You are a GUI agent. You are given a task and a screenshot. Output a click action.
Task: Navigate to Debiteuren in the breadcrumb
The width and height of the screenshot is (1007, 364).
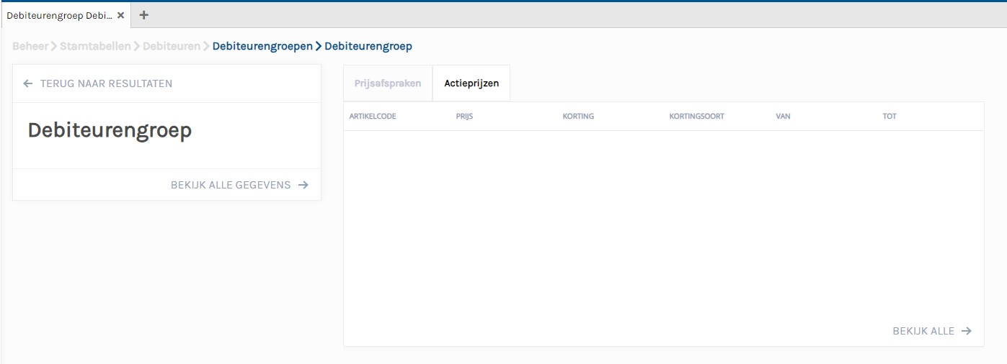[x=172, y=46]
